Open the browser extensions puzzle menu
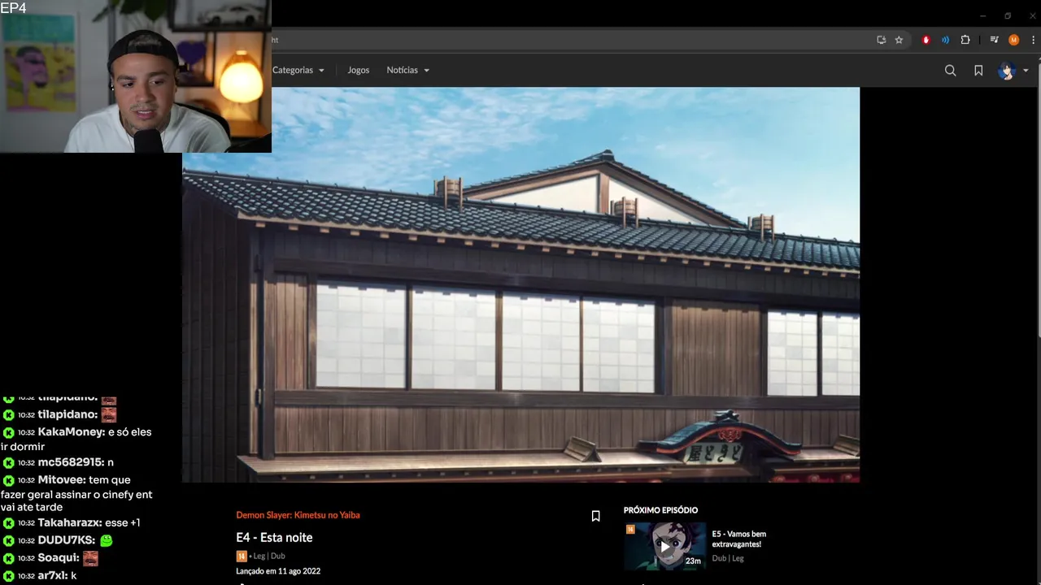Image resolution: width=1041 pixels, height=585 pixels. coord(965,40)
